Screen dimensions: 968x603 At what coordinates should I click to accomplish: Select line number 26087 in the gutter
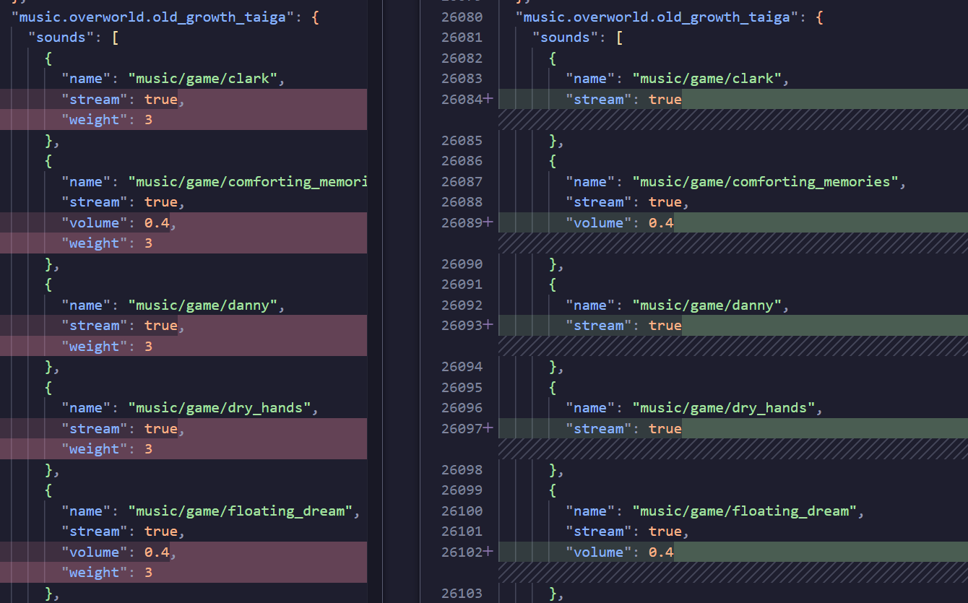pyautogui.click(x=462, y=181)
